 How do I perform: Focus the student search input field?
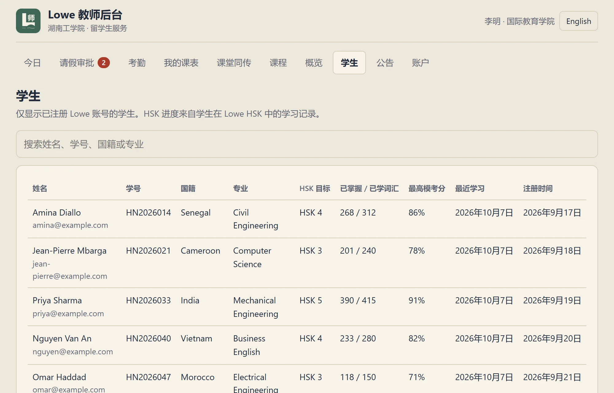pyautogui.click(x=307, y=144)
